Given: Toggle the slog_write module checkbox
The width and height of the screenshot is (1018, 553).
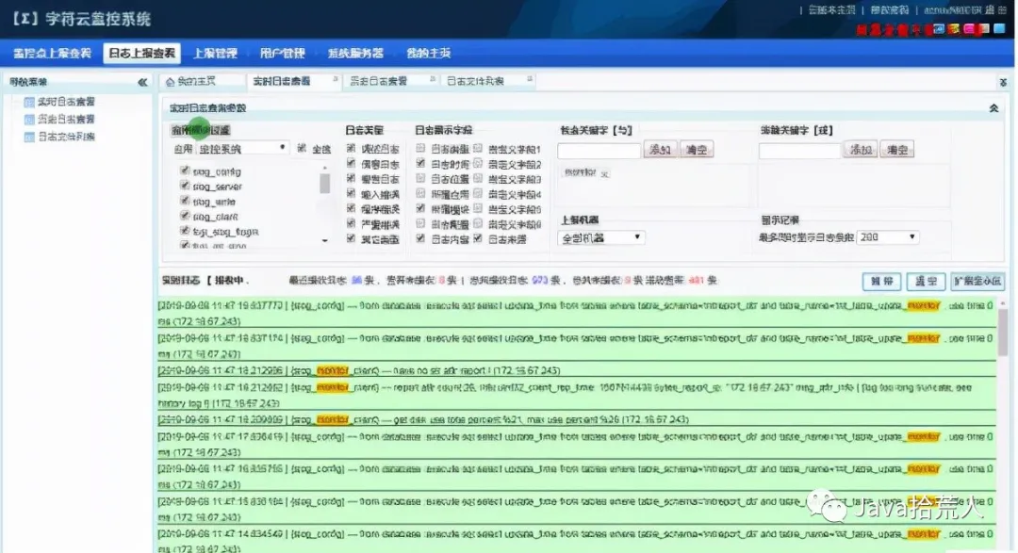Looking at the screenshot, I should (185, 201).
